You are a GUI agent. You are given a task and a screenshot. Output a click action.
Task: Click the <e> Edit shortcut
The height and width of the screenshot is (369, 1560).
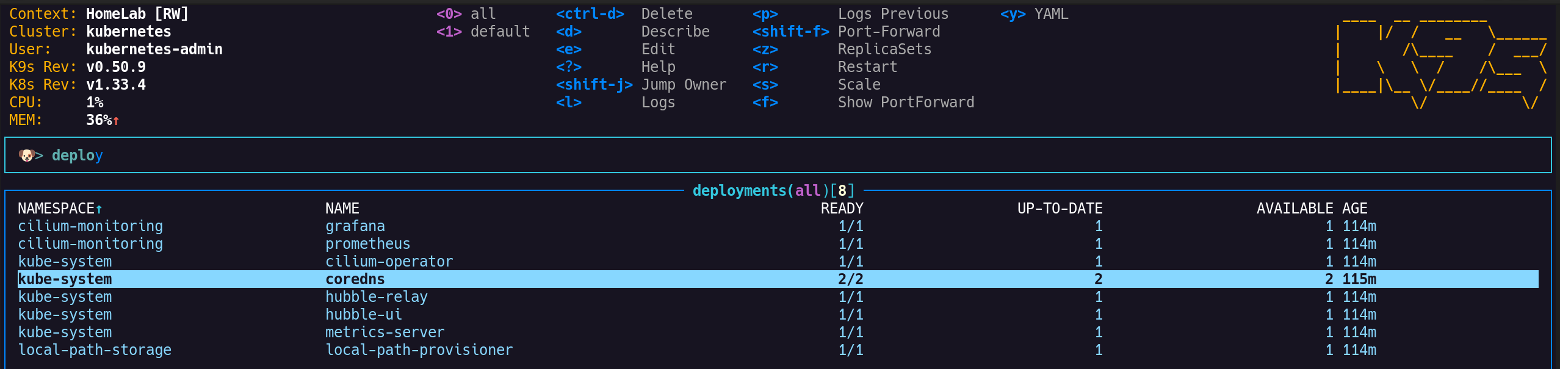[x=616, y=49]
